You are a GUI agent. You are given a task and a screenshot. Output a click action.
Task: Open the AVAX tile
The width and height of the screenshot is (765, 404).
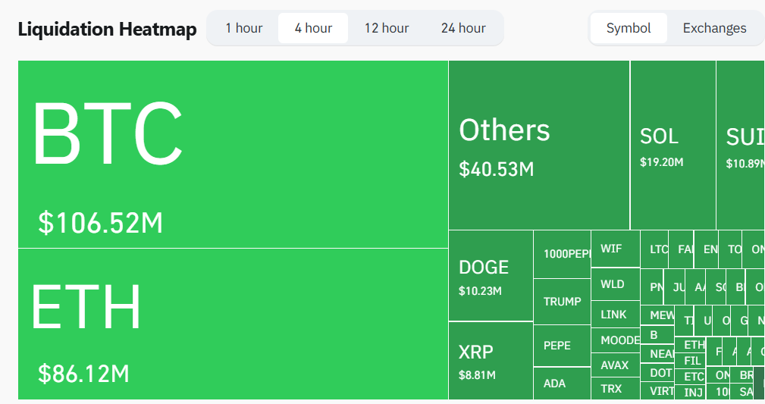(616, 365)
